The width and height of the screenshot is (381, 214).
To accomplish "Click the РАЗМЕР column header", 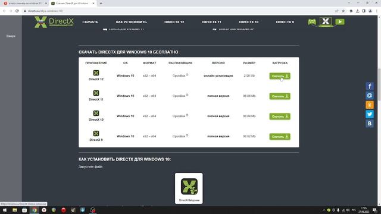I will click(x=249, y=63).
